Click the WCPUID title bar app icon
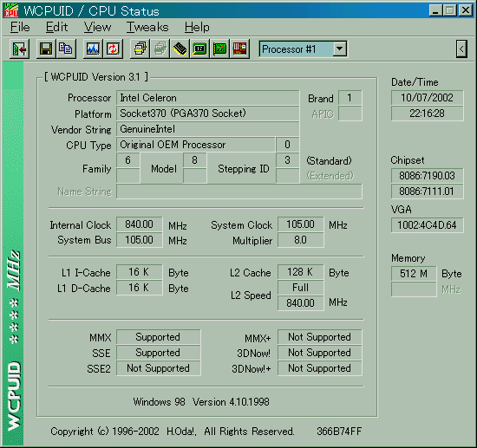Image resolution: width=477 pixels, height=448 pixels. (x=11, y=10)
